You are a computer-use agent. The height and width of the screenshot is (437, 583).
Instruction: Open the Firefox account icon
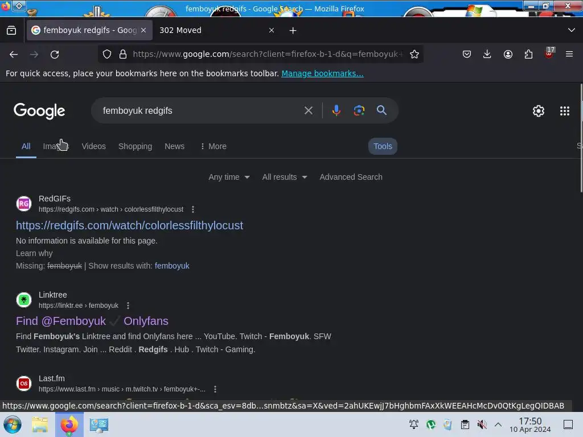click(508, 54)
